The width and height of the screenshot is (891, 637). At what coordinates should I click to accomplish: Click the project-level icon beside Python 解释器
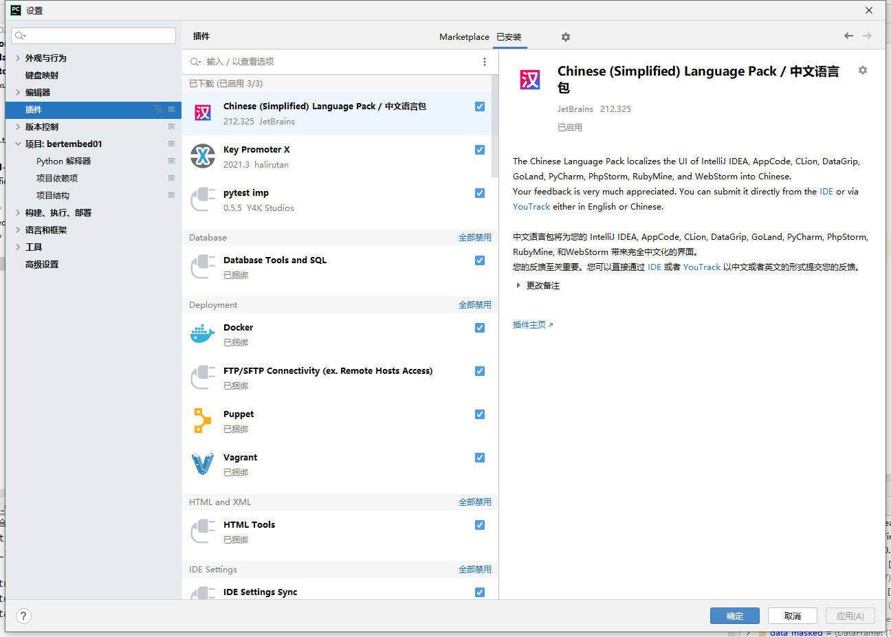tap(171, 161)
